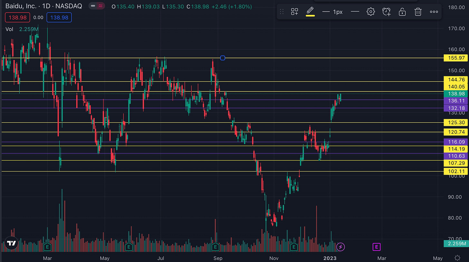Select the 102.11 price label
469x262 pixels.
[455, 172]
